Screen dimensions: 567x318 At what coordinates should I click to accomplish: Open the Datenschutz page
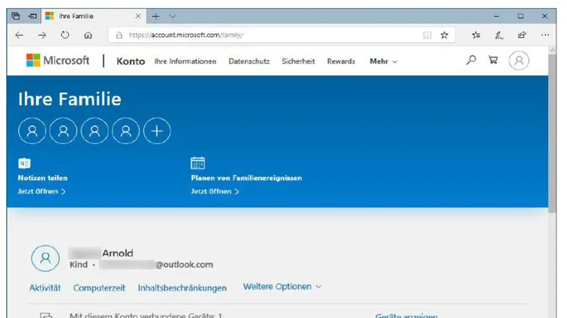pos(249,61)
